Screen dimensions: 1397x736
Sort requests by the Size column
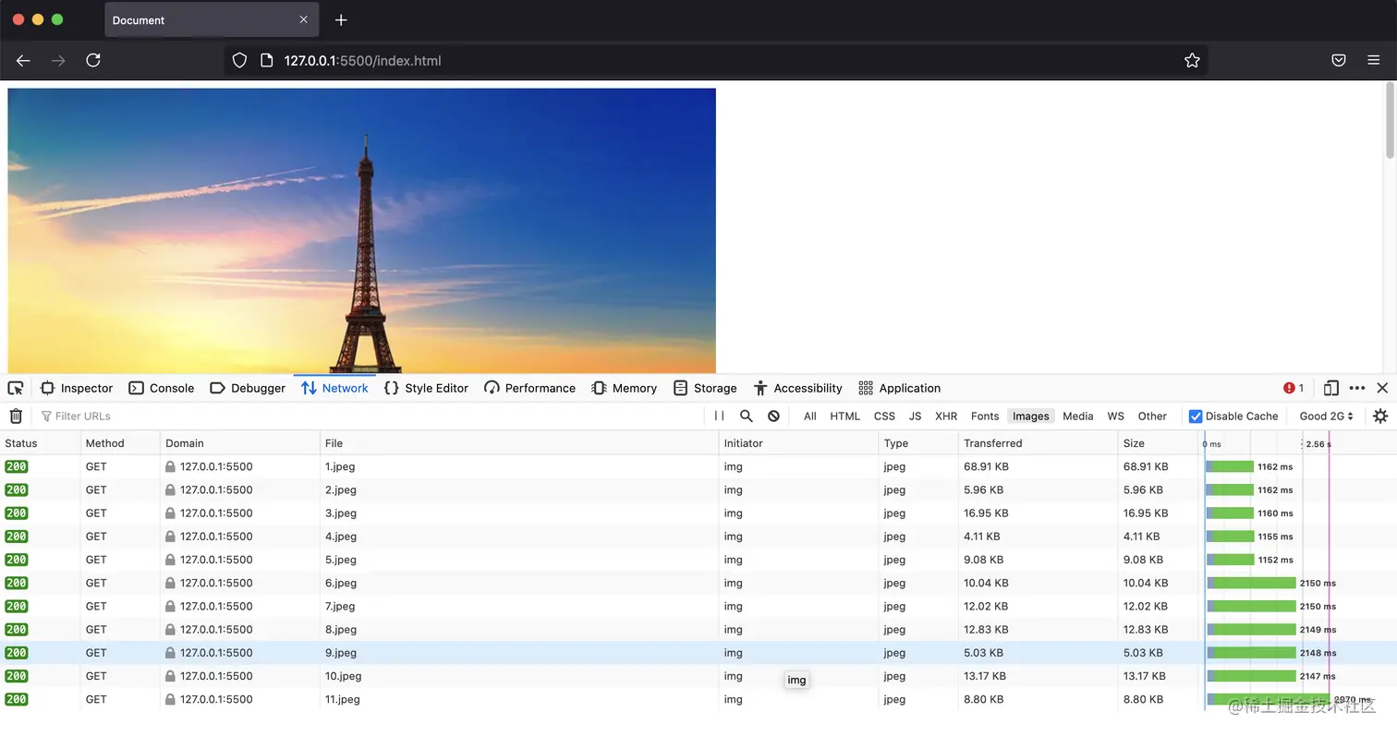click(1159, 443)
